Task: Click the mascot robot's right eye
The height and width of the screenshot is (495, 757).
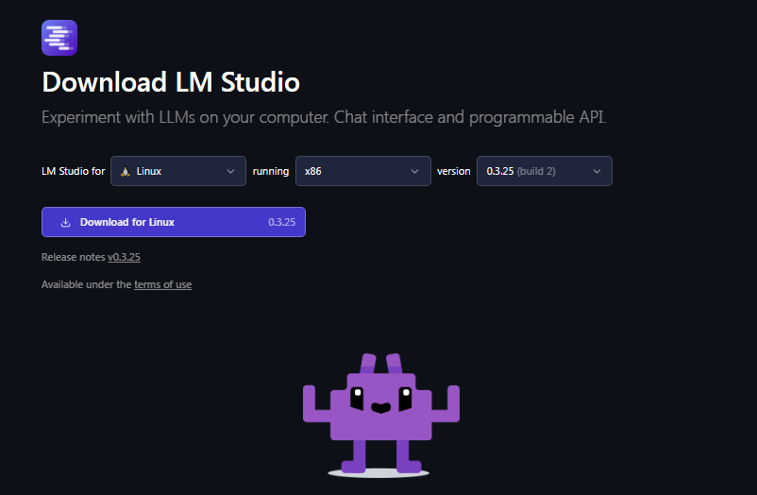Action: click(405, 397)
